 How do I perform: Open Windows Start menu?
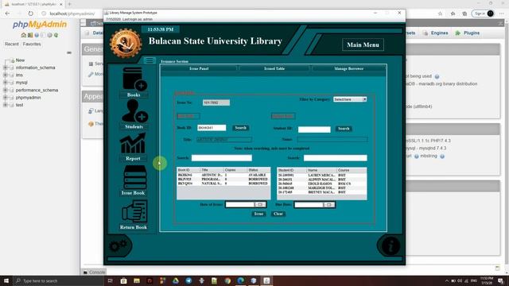point(6,280)
